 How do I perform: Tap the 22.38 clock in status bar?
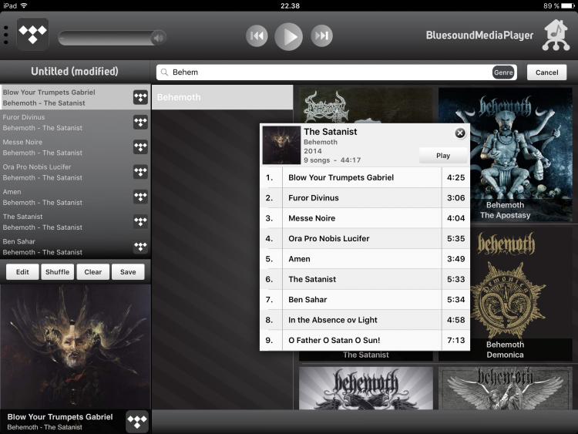[x=290, y=6]
